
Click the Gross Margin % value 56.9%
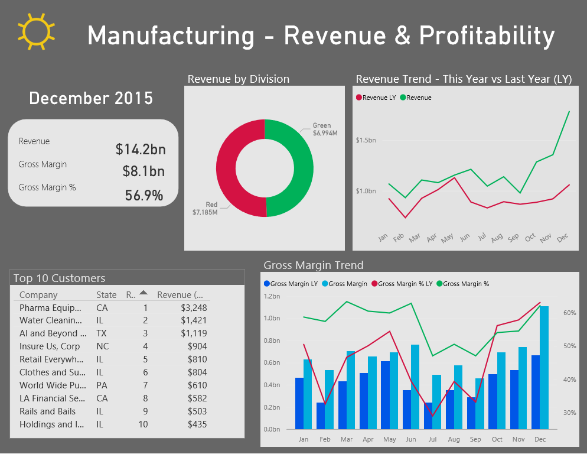(144, 195)
